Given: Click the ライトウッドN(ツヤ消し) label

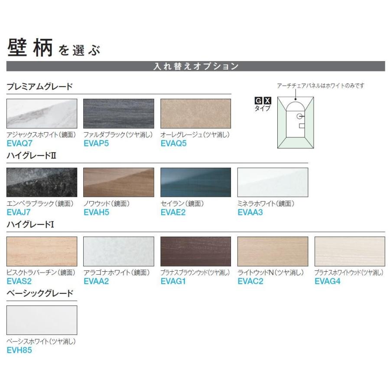Looking at the screenshot, I should [x=271, y=273].
